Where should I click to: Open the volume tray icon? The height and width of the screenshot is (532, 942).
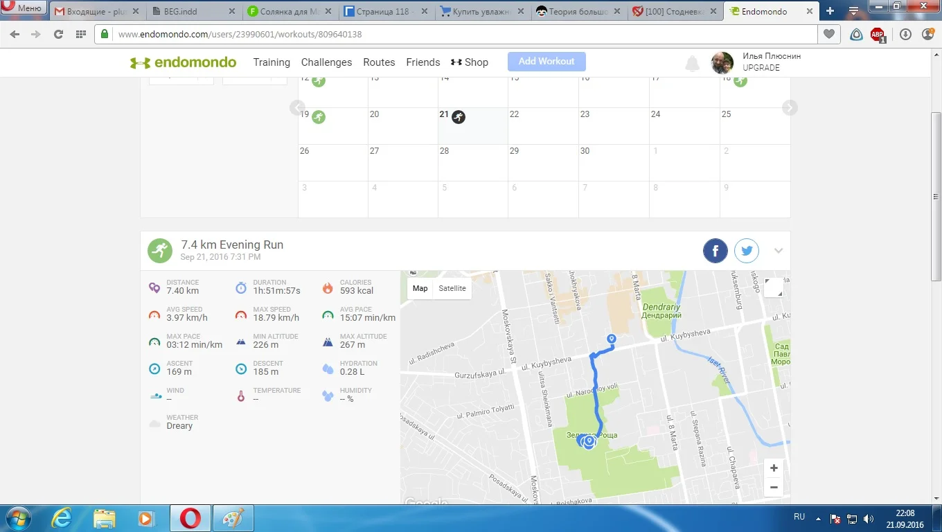coord(868,518)
